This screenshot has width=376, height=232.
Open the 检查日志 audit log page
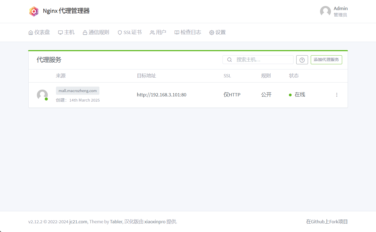188,32
